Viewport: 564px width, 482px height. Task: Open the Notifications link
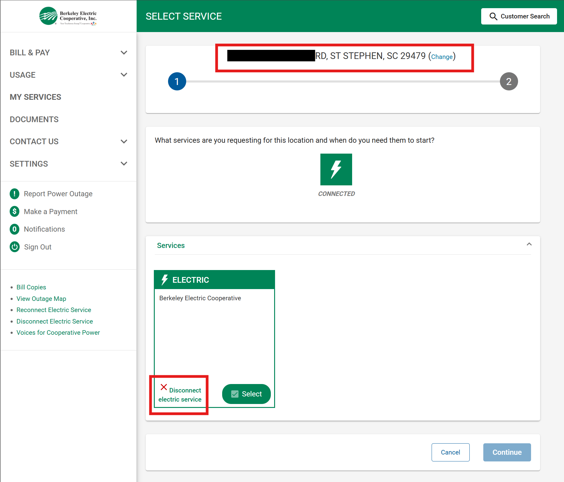[44, 229]
